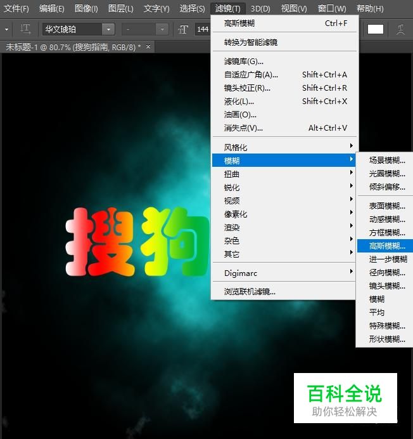Click the warped text icon
This screenshot has width=413, height=439.
400,29
